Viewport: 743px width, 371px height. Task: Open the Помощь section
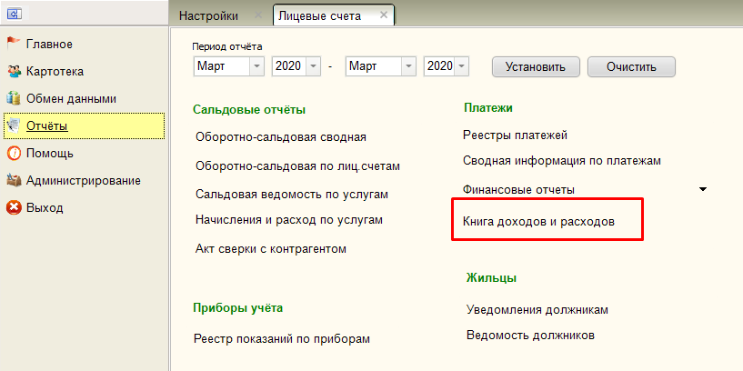click(50, 154)
